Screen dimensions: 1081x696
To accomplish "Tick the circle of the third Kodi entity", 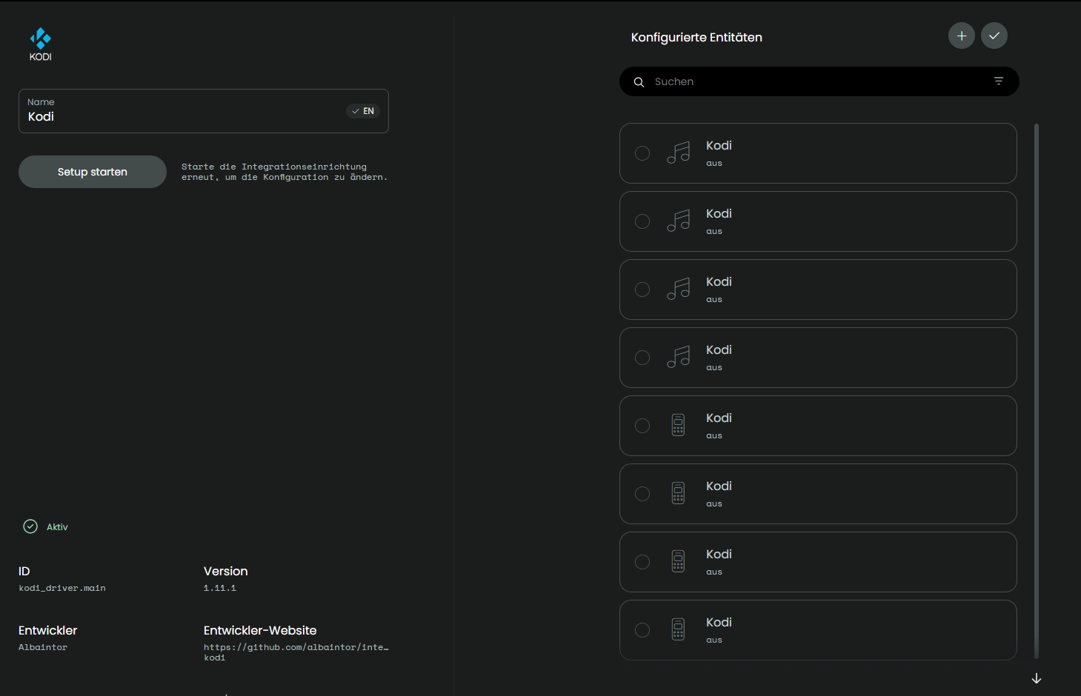I will tap(642, 290).
